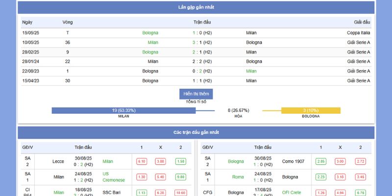Click the 3.46 odds box

(360, 177)
